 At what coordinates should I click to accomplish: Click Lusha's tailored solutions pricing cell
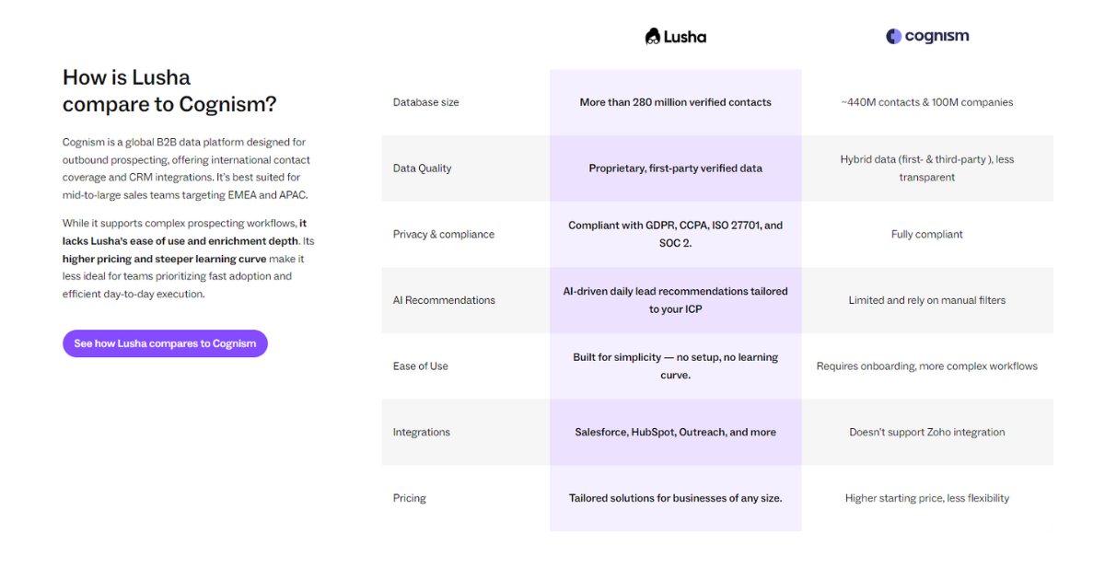pyautogui.click(x=676, y=498)
